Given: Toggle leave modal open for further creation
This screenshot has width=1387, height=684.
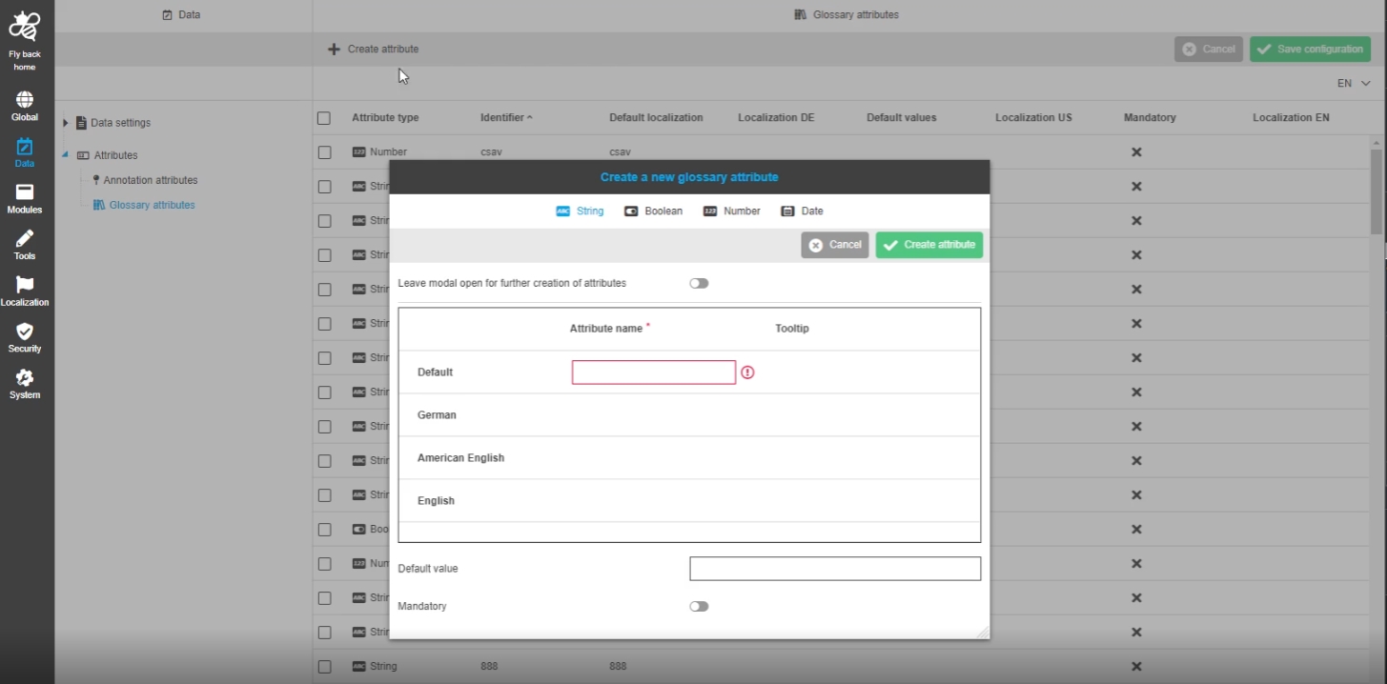Looking at the screenshot, I should (699, 284).
